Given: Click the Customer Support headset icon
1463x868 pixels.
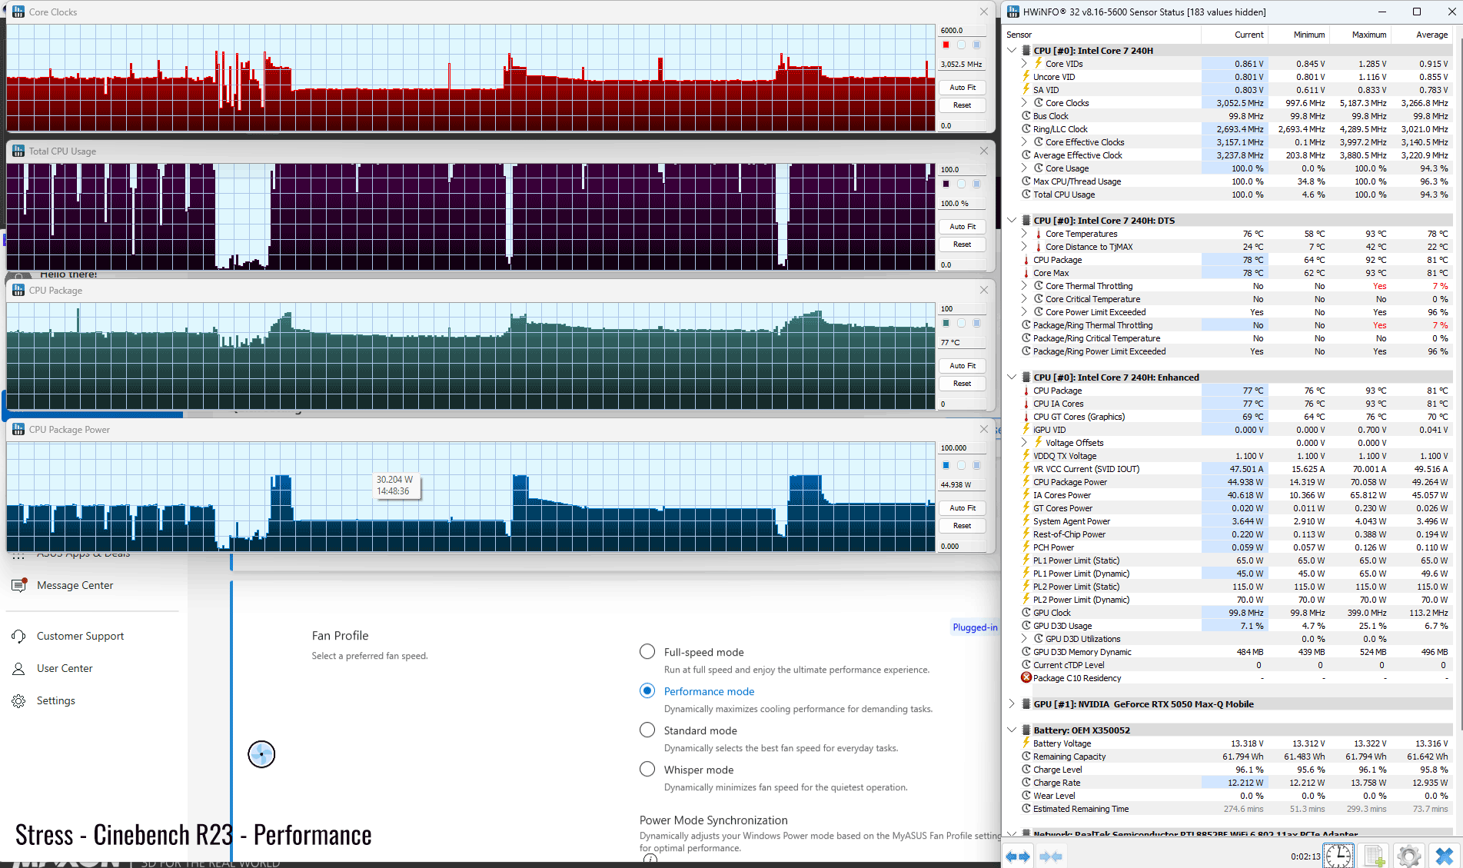Looking at the screenshot, I should click(x=18, y=637).
